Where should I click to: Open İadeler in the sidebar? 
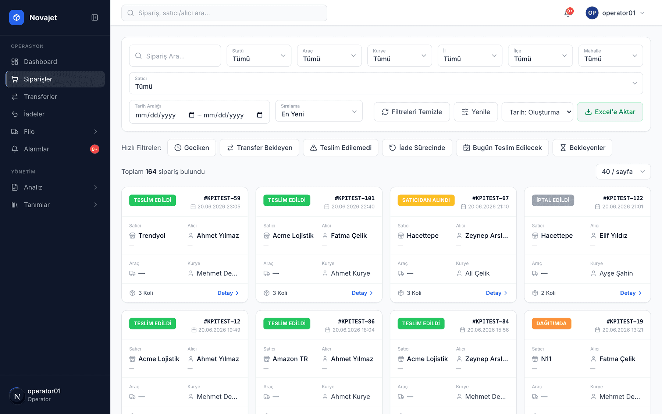[55, 114]
